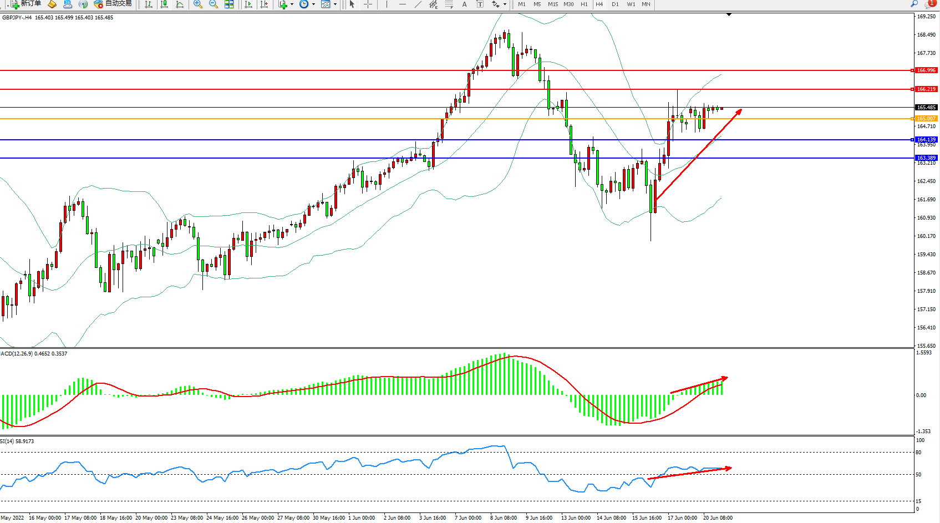The height and width of the screenshot is (523, 940).
Task: Select the cursor arrow tool
Action: [352, 4]
